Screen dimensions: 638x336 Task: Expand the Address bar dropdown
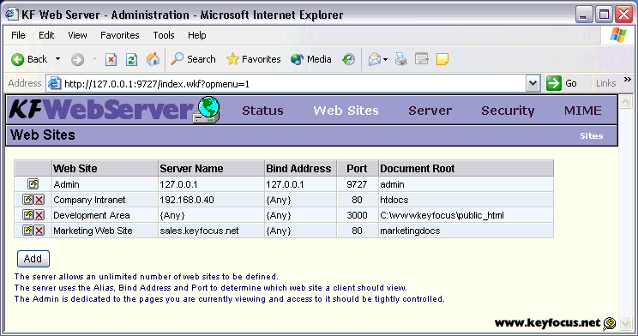[x=533, y=84]
